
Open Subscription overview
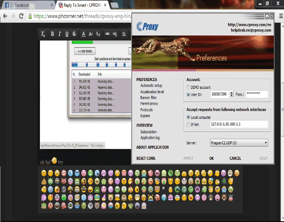(148, 132)
